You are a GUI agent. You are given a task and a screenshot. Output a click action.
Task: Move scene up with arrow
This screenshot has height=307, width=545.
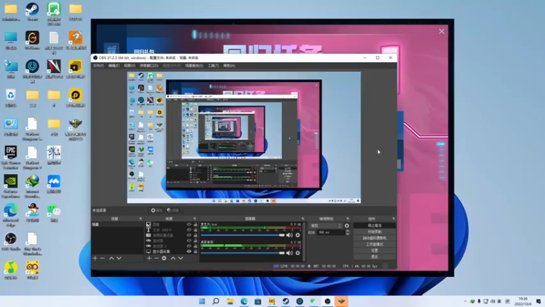(111, 259)
